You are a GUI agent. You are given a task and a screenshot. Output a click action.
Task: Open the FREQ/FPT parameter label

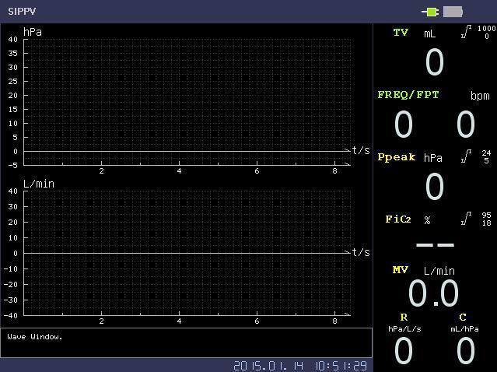pos(408,95)
